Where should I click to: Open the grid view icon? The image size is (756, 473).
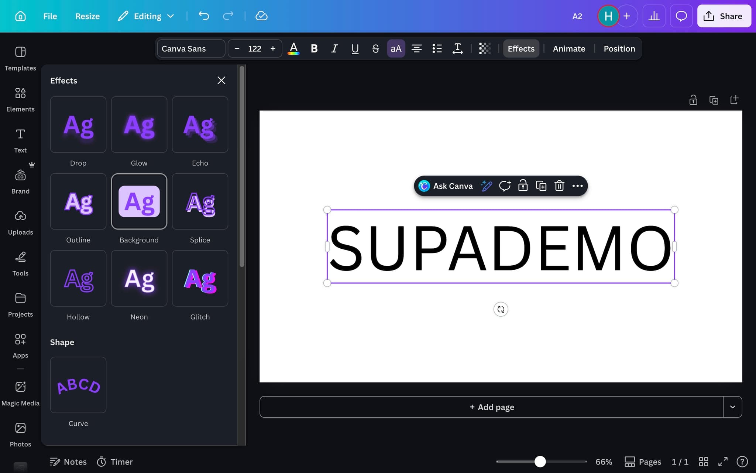point(703,462)
